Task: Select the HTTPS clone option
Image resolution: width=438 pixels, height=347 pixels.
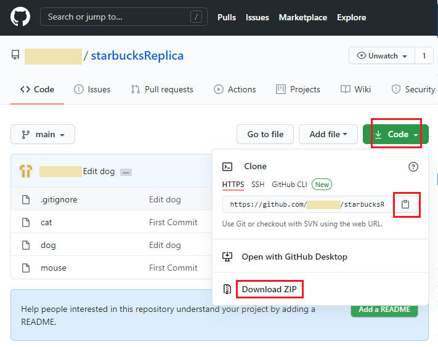Action: [233, 185]
